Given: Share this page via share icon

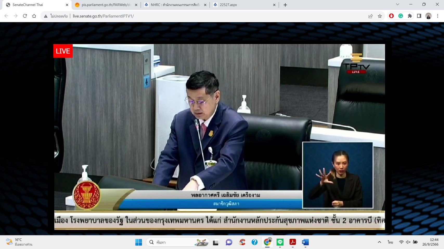Looking at the screenshot, I should [x=370, y=16].
